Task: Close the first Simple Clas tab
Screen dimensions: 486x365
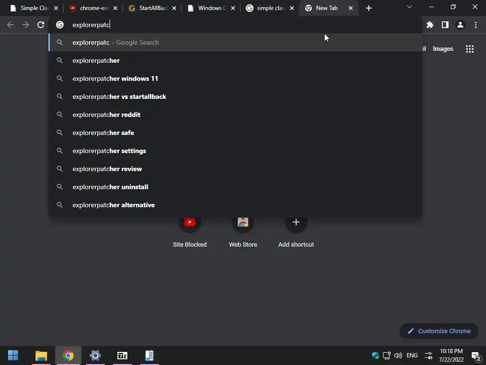Action: coord(56,9)
